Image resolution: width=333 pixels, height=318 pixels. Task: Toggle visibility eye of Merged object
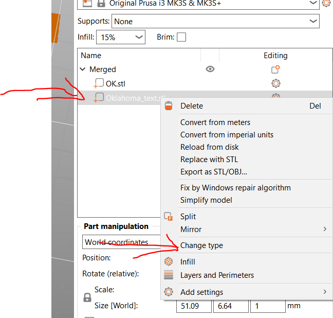(x=210, y=69)
